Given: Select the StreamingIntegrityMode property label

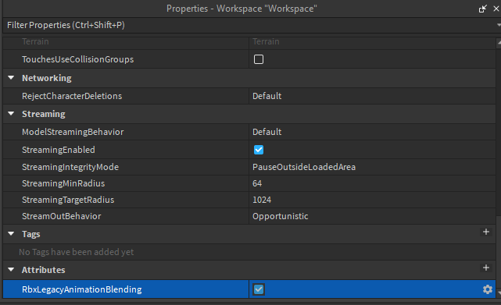Looking at the screenshot, I should tap(70, 167).
